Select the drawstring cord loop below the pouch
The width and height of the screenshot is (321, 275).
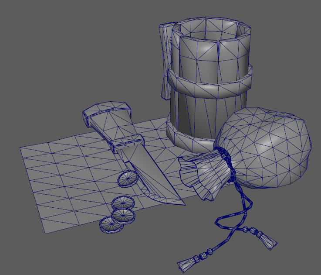[233, 213]
